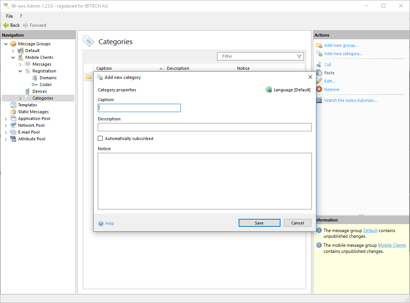Click the green Back arrow icon
The image size is (410, 303).
6,25
